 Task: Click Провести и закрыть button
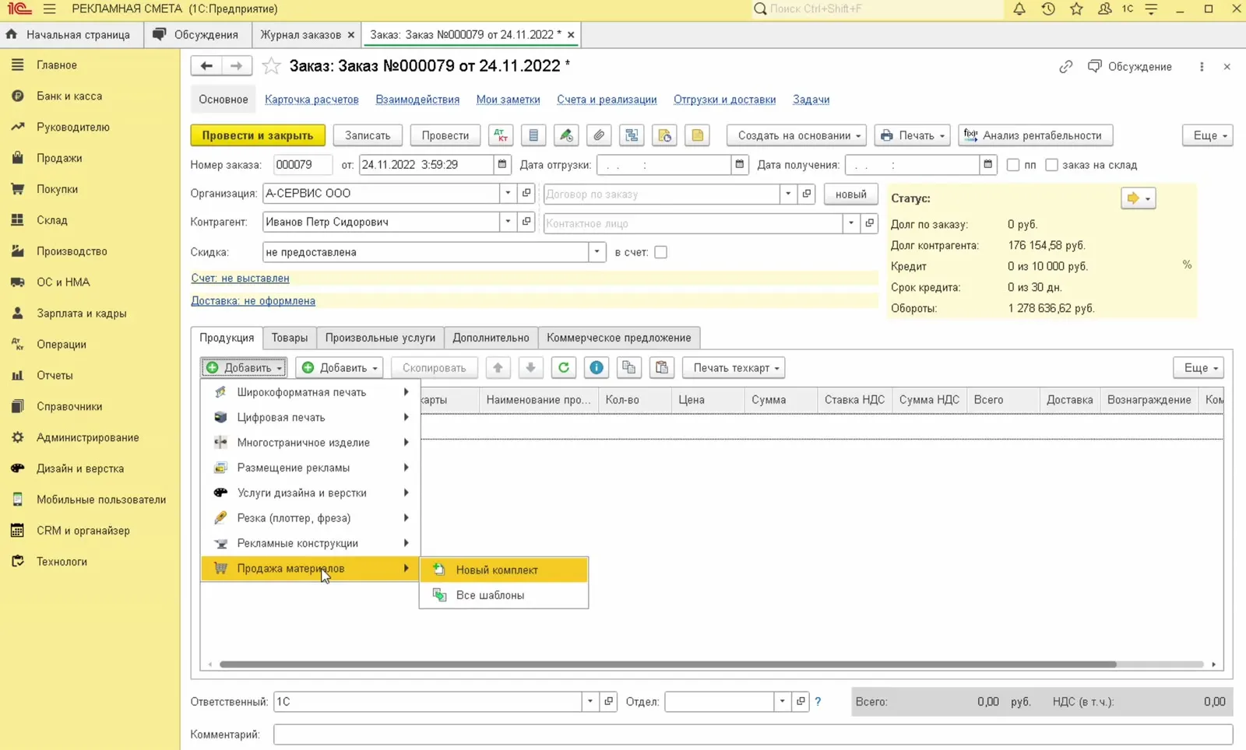258,135
